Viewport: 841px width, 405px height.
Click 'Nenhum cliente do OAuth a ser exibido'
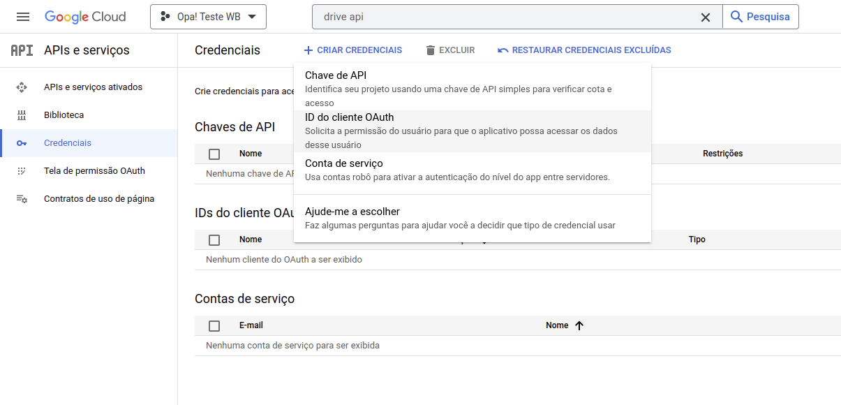pos(284,260)
